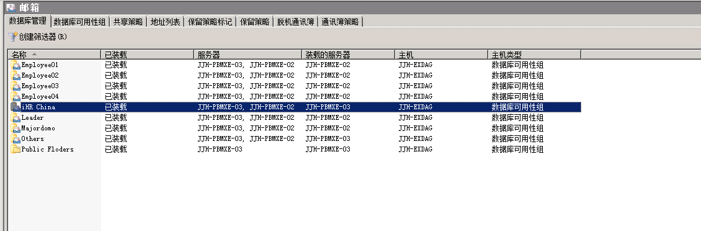The image size is (701, 231).
Task: Click the Employee03 database icon
Action: [16, 86]
